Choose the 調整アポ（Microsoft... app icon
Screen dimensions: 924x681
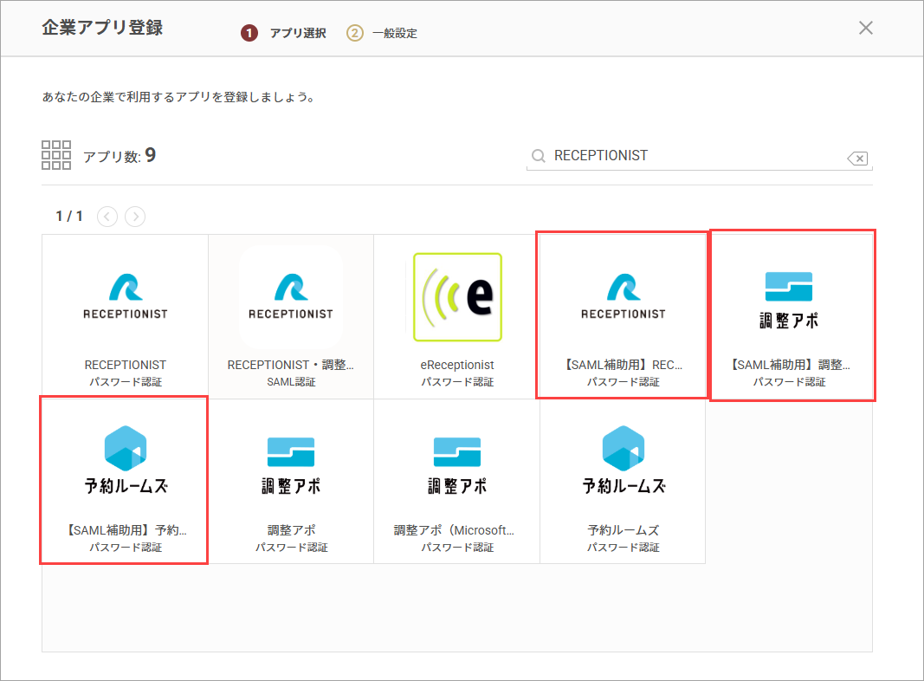[457, 466]
